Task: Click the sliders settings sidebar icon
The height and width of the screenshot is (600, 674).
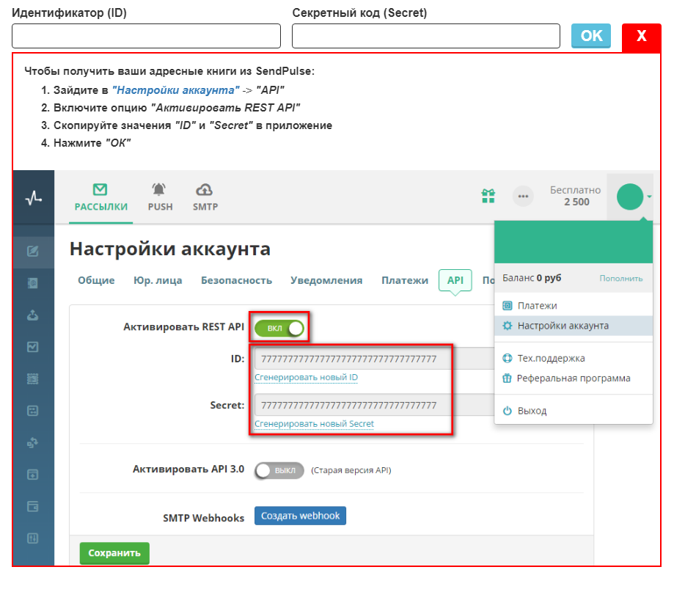Action: pyautogui.click(x=33, y=538)
